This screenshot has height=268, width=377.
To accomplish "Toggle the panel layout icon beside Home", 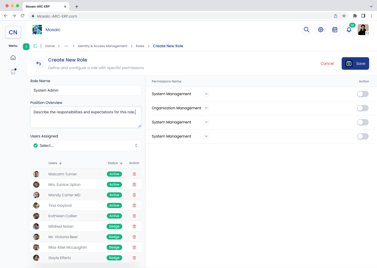I will pos(35,46).
